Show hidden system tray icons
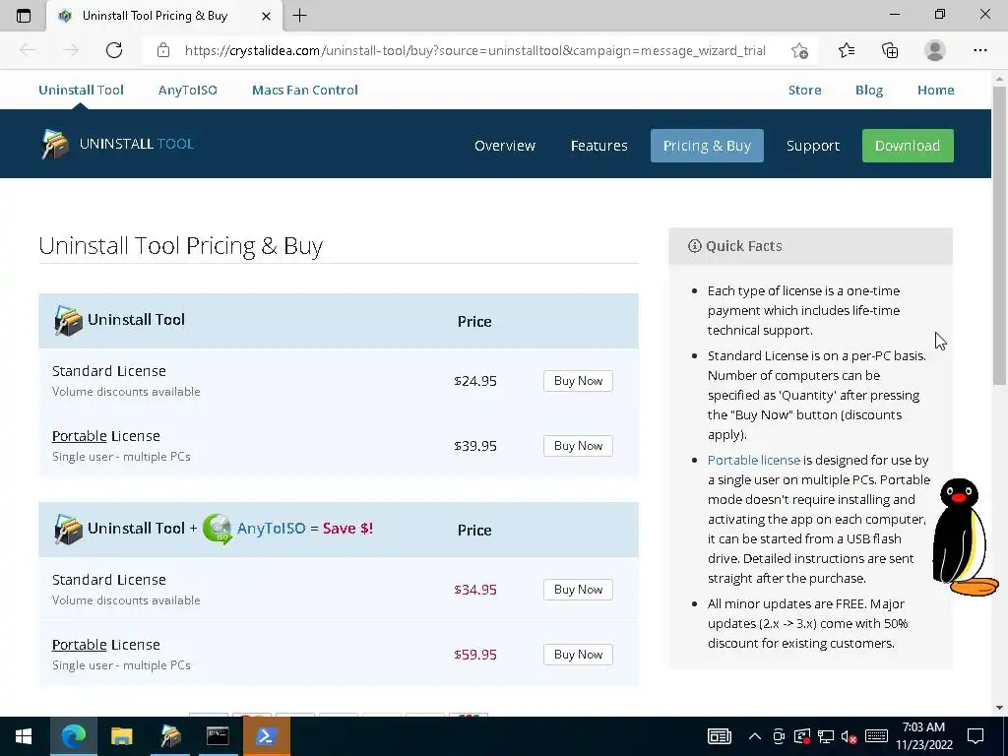The width and height of the screenshot is (1008, 756). point(755,736)
